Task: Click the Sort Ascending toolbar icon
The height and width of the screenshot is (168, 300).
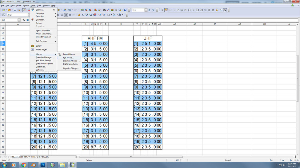Action: pyautogui.click(x=86, y=10)
